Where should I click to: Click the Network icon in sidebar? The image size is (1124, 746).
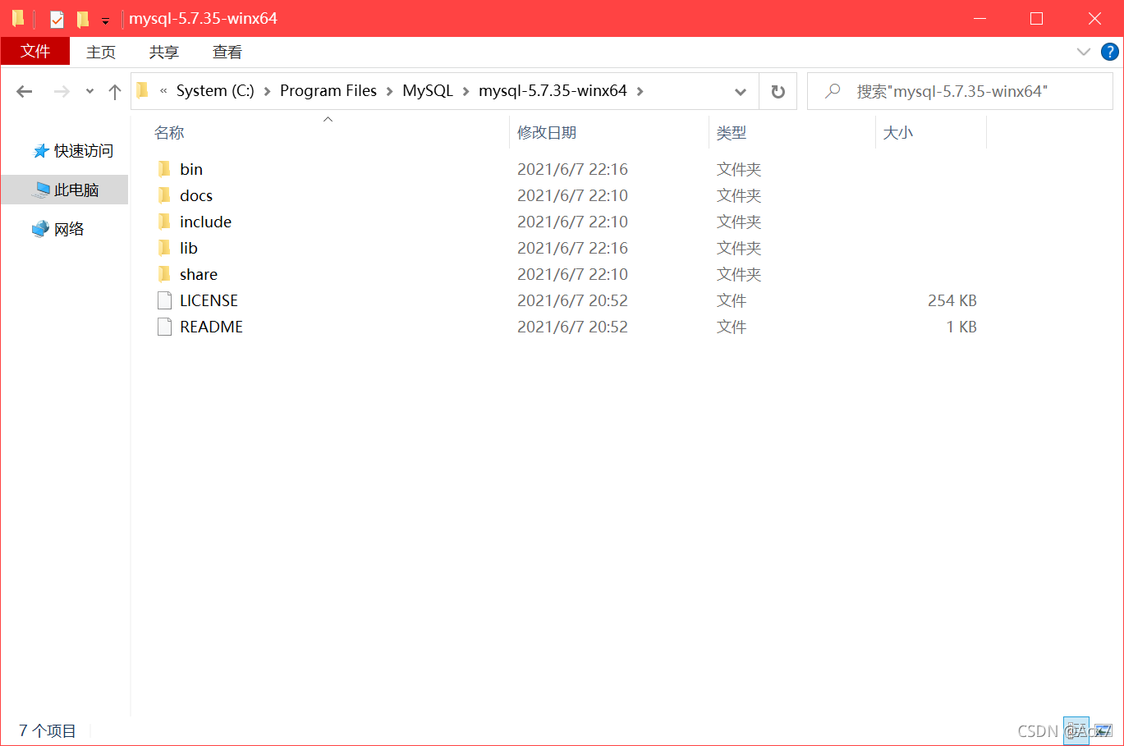pyautogui.click(x=40, y=229)
